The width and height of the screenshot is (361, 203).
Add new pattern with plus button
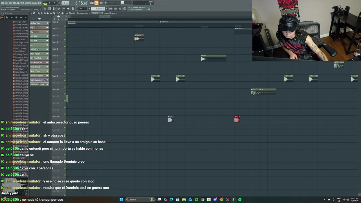pyautogui.click(x=106, y=9)
